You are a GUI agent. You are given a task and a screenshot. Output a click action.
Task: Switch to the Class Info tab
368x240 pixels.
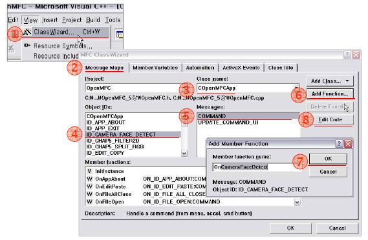281,68
